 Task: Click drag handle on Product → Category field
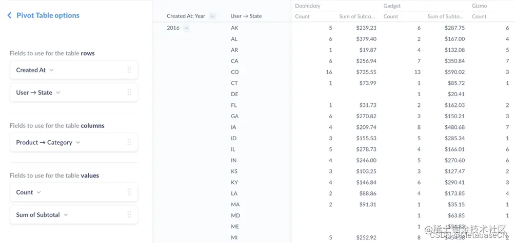click(x=129, y=142)
